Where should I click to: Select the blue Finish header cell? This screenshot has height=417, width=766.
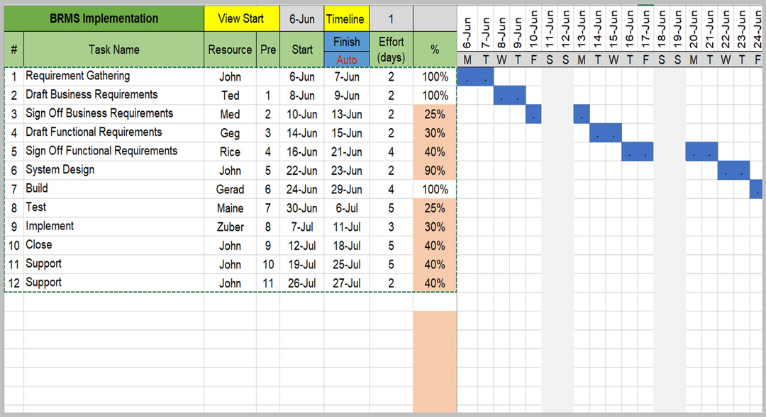coord(346,42)
